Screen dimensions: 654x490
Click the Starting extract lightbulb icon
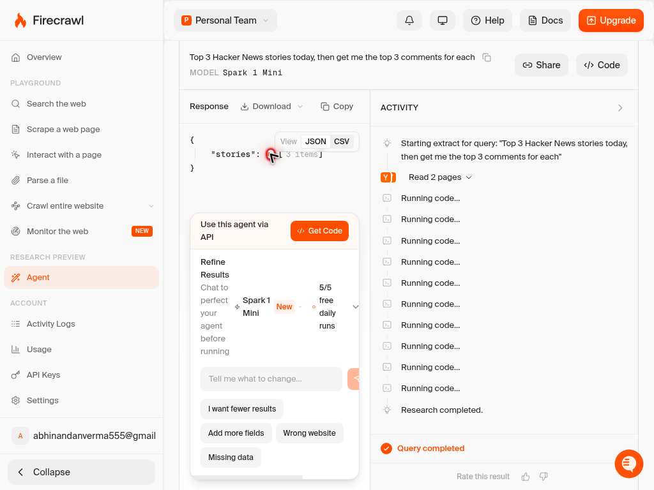[387, 144]
